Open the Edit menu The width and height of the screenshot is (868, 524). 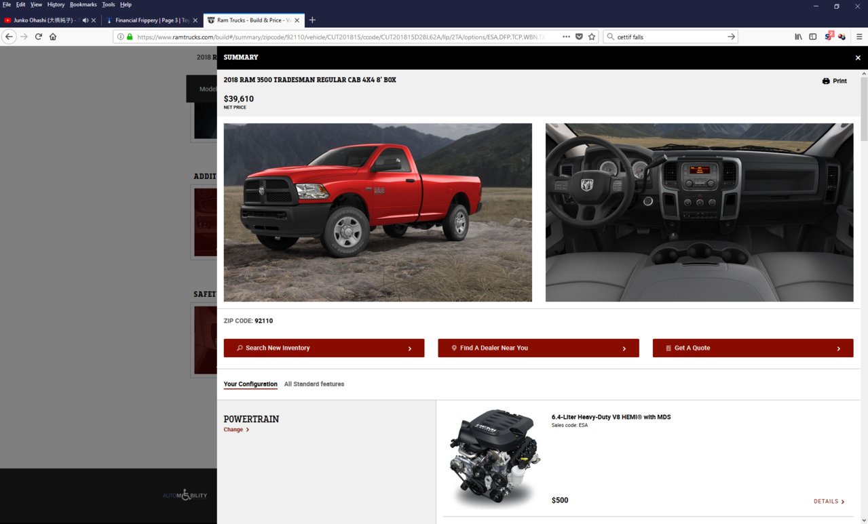[x=21, y=5]
